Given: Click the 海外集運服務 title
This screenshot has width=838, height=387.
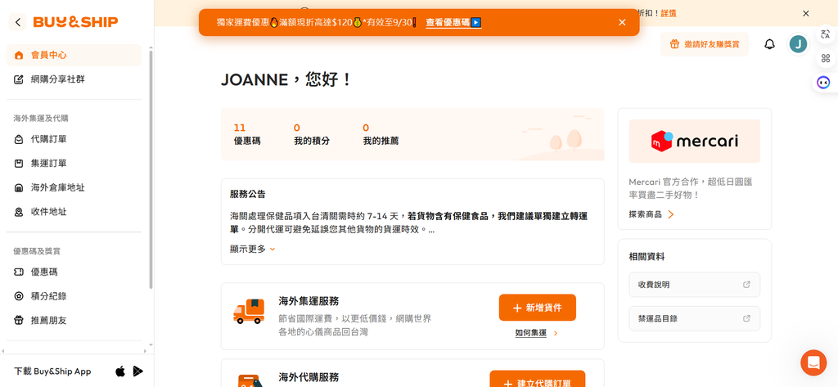Looking at the screenshot, I should pos(309,301).
